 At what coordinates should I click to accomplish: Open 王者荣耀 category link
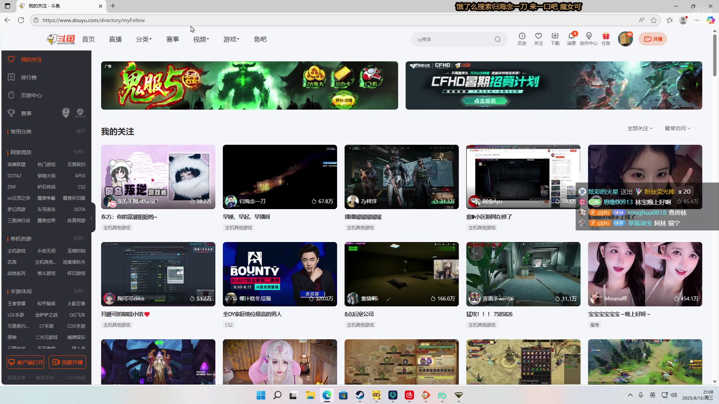click(16, 304)
